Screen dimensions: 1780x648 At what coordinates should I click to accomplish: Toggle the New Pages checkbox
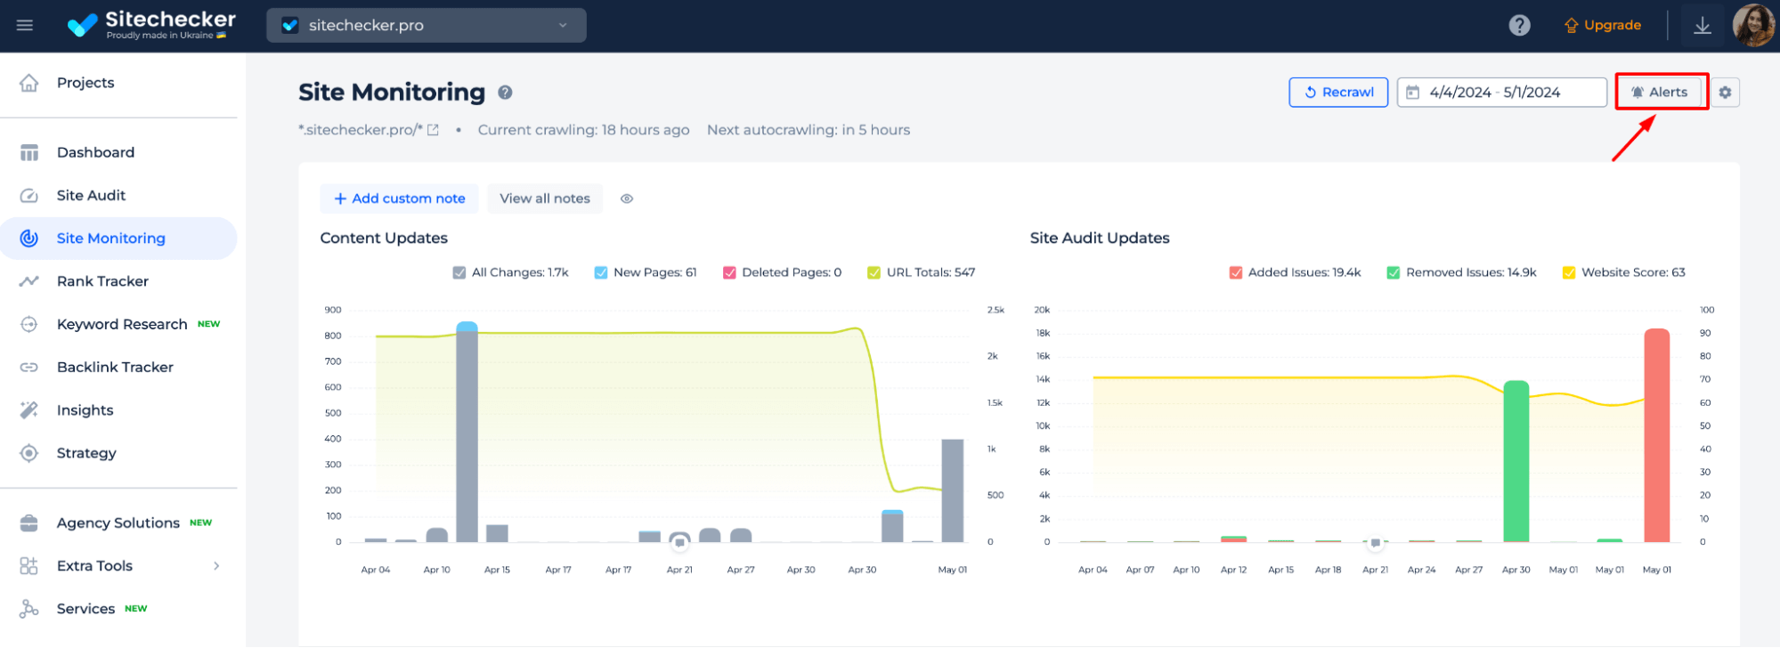click(x=601, y=273)
